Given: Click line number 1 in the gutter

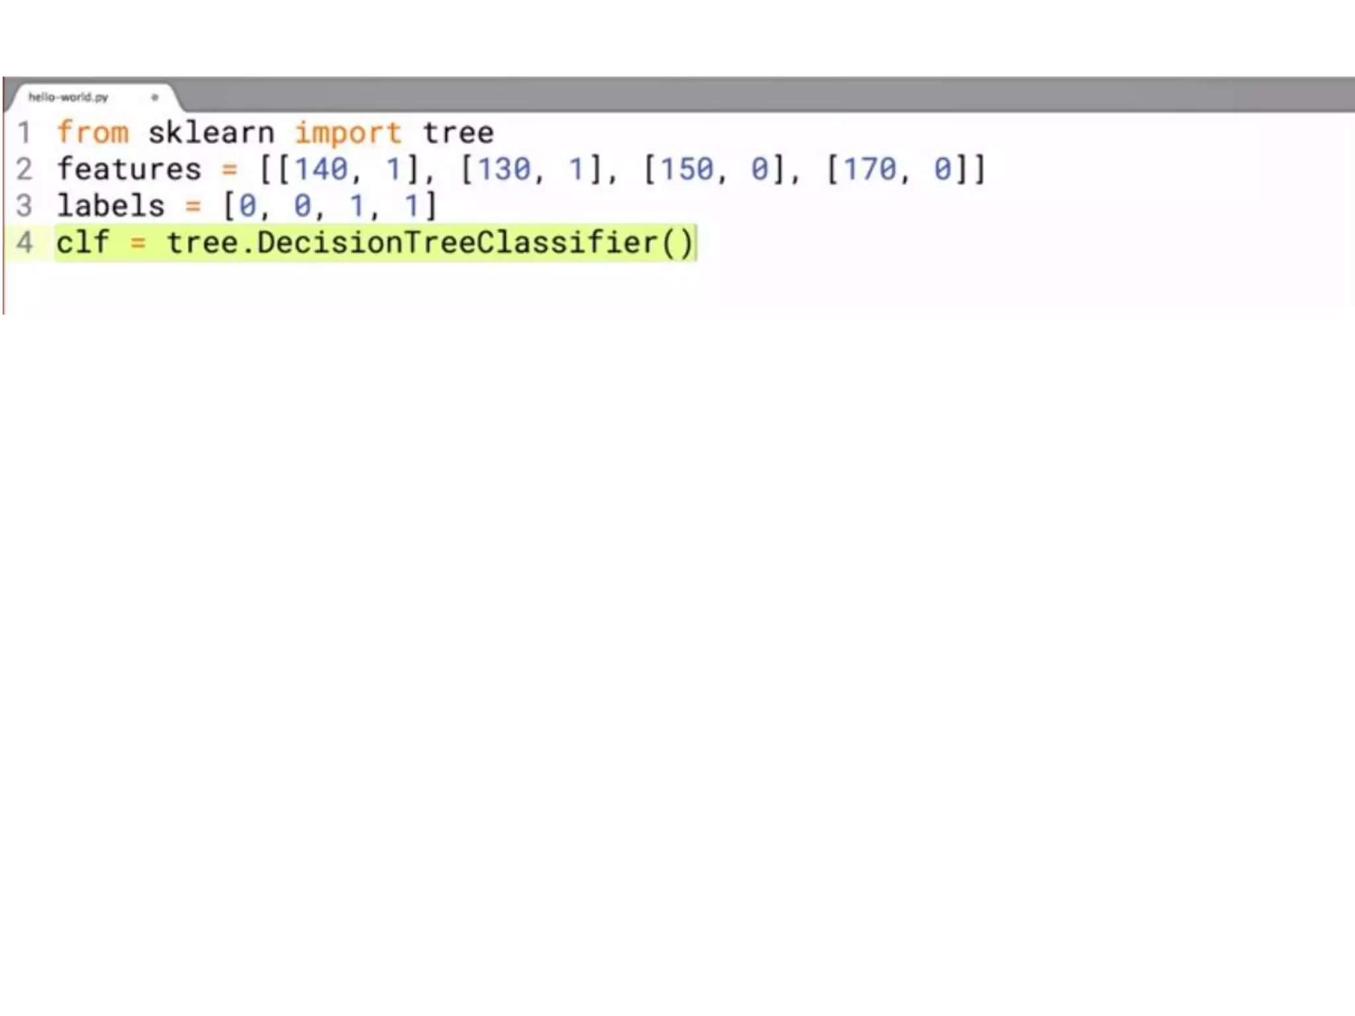Looking at the screenshot, I should 24,132.
